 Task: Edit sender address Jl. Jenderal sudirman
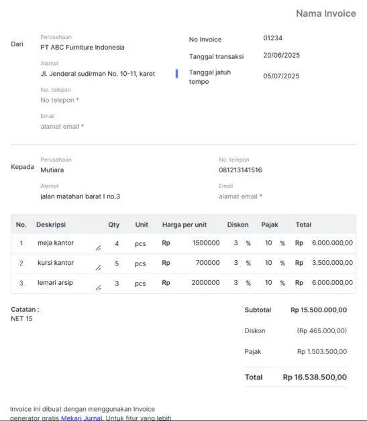pyautogui.click(x=97, y=74)
